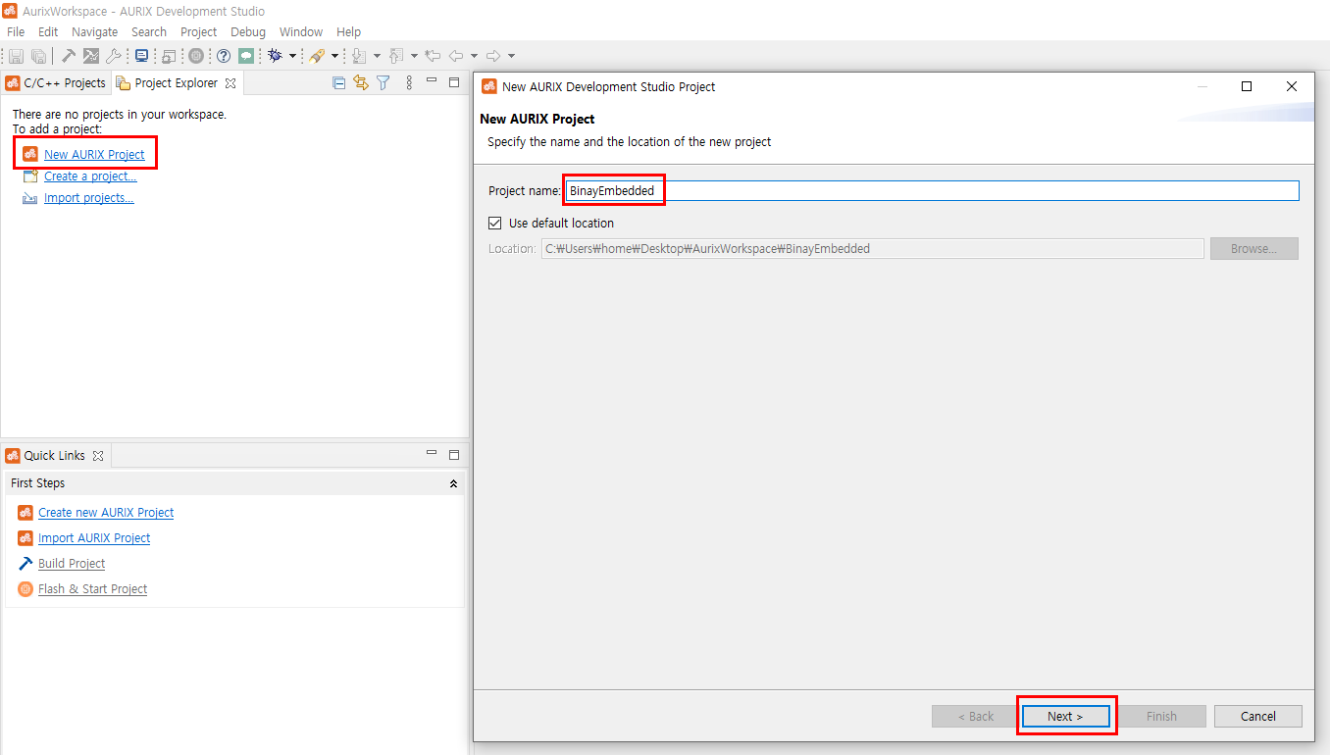Open the Search menu
Image resolution: width=1330 pixels, height=755 pixels.
click(149, 31)
